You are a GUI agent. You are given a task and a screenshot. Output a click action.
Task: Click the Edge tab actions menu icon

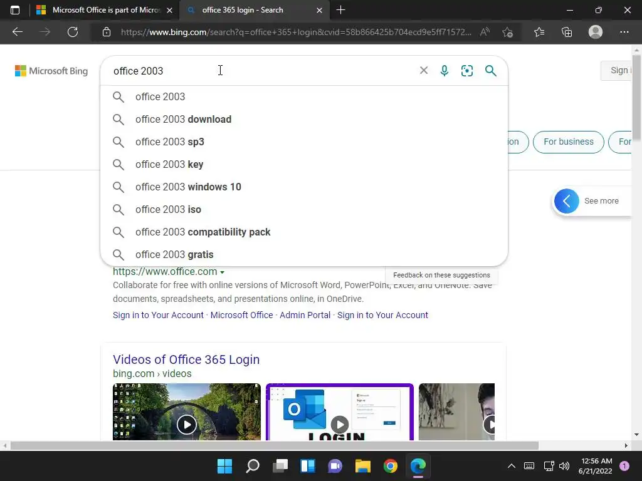click(15, 10)
